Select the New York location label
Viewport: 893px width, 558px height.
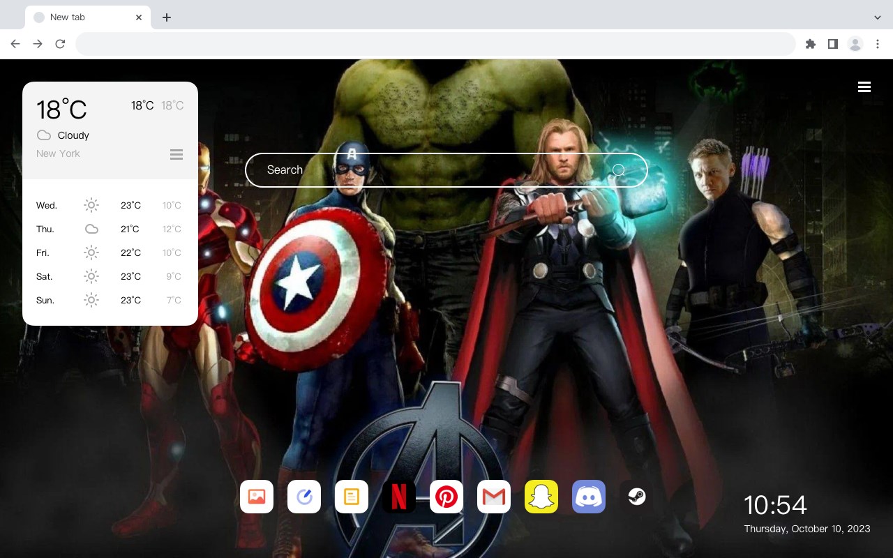click(x=58, y=153)
